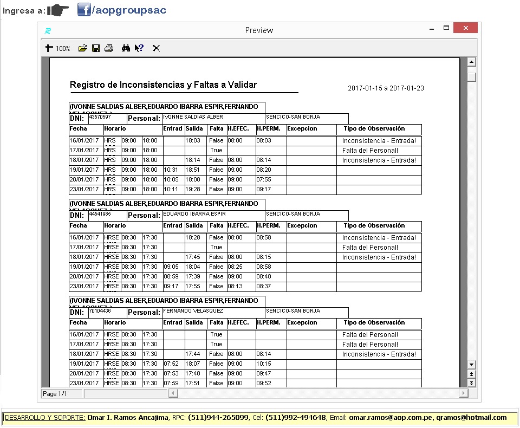Click horizontal scrollbar right arrow
This screenshot has height=428, width=520.
(x=464, y=393)
